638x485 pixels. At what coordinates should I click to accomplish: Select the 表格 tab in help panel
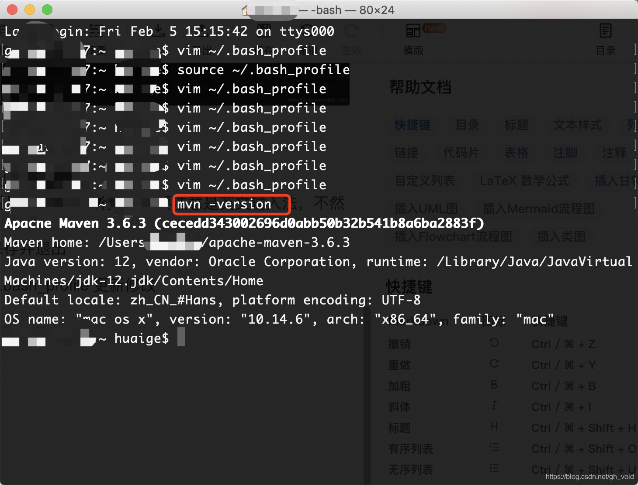[517, 153]
